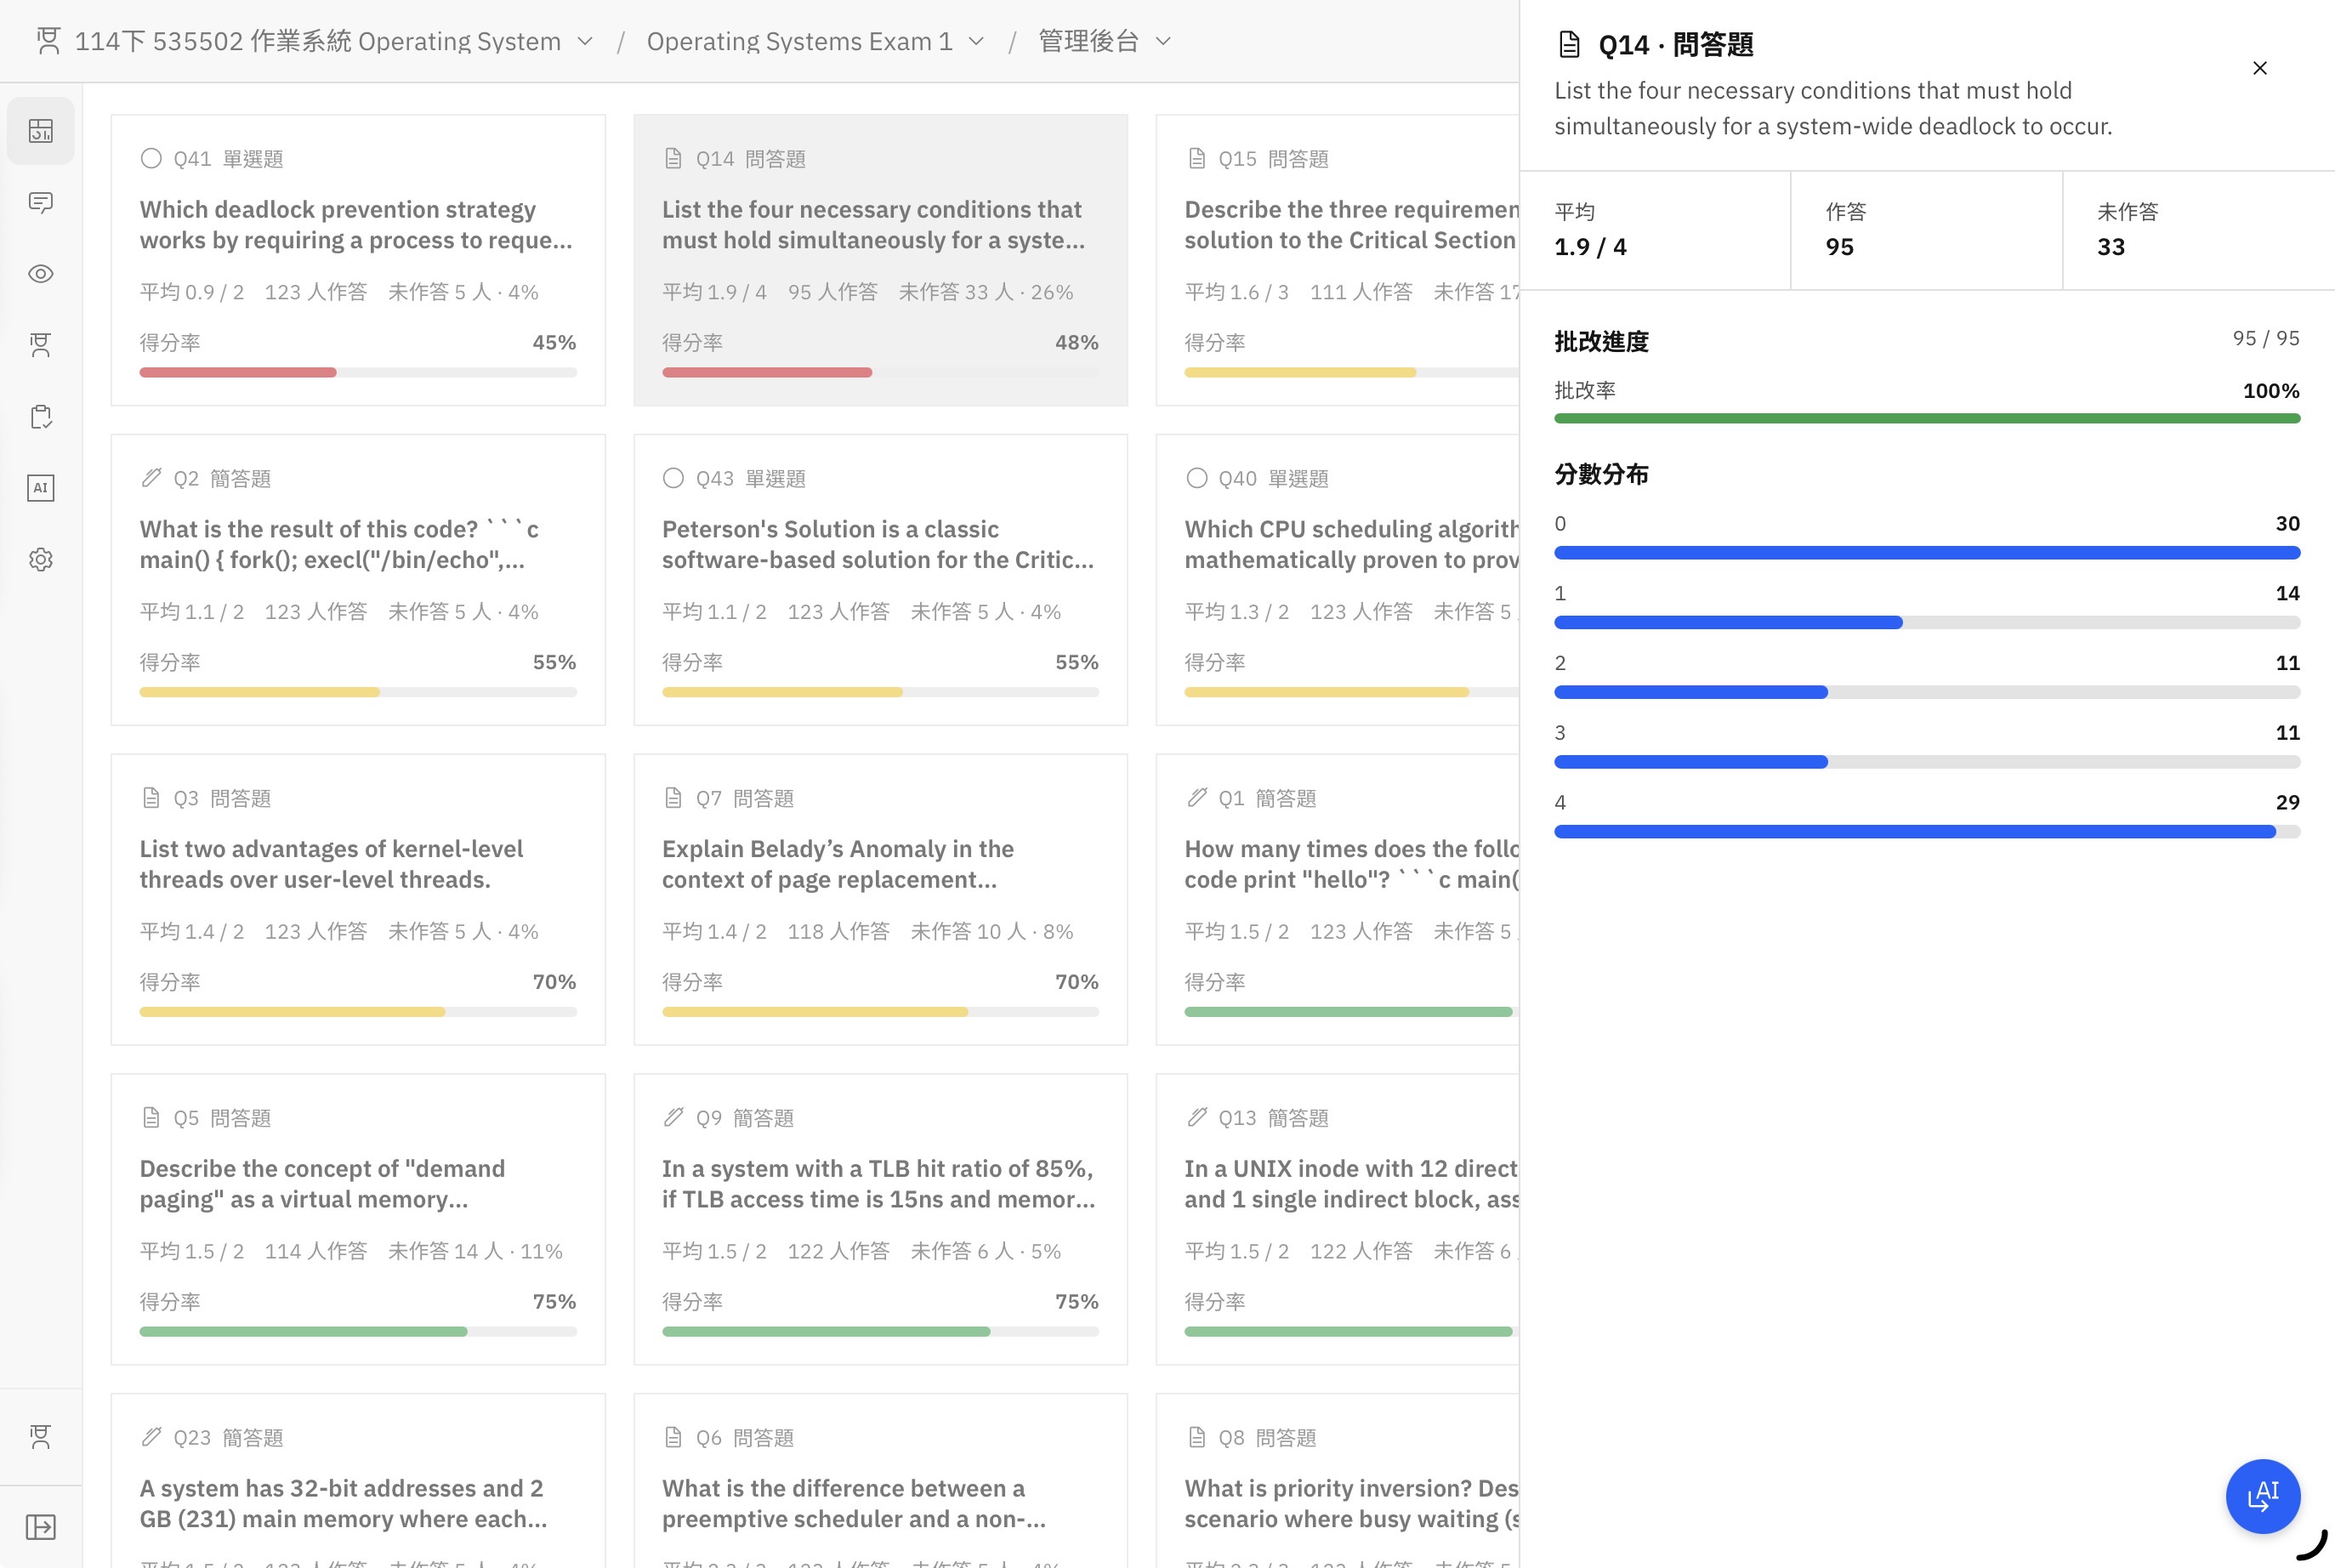Open the settings gear in sidebar
The image size is (2335, 1568).
pos(41,560)
